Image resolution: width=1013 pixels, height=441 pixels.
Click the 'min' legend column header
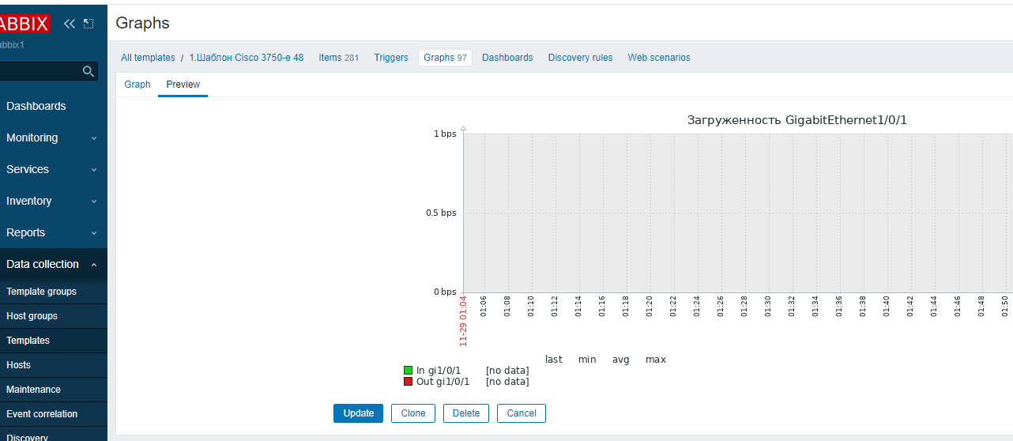[587, 360]
